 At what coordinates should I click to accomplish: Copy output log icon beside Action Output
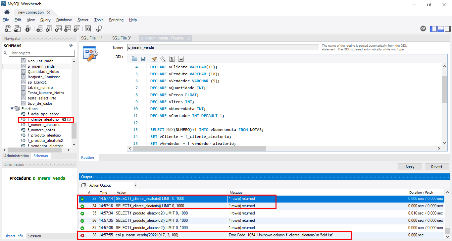tap(83, 185)
